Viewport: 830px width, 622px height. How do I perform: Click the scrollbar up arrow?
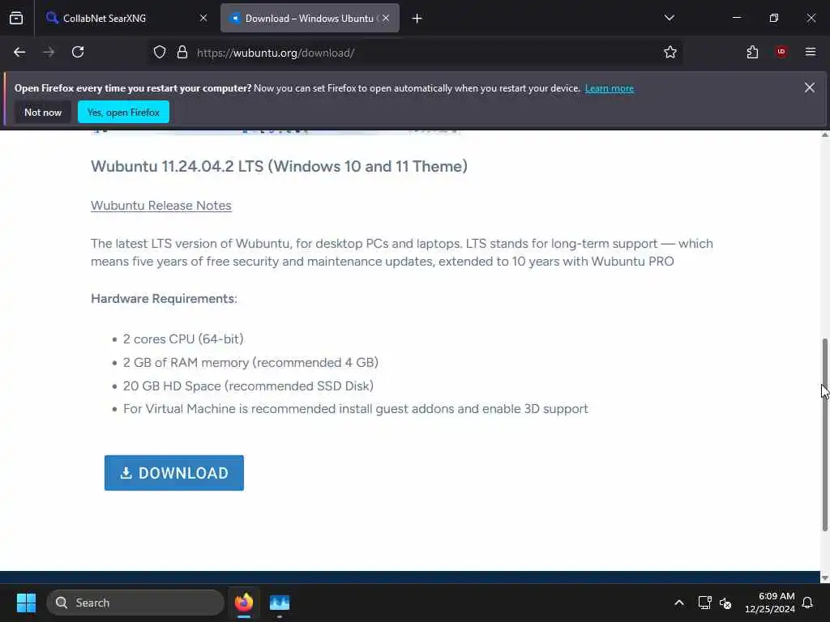[824, 135]
